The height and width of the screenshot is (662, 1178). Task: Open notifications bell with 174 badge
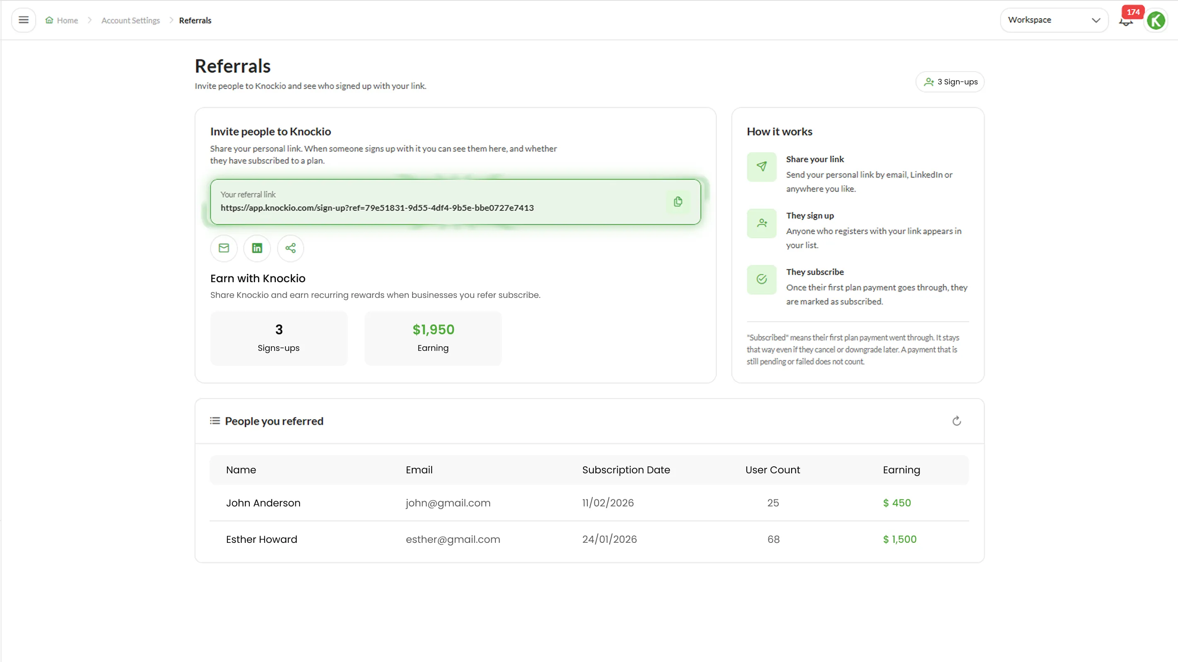pos(1126,20)
